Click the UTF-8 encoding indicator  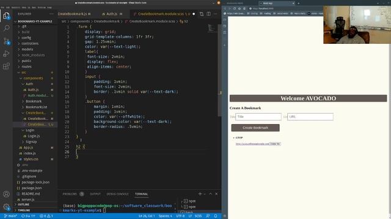(x=180, y=216)
